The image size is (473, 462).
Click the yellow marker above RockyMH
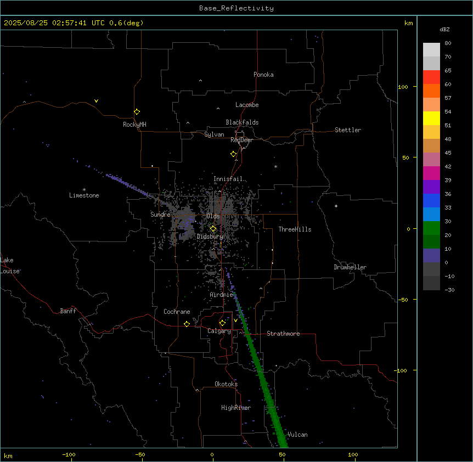[x=137, y=112]
